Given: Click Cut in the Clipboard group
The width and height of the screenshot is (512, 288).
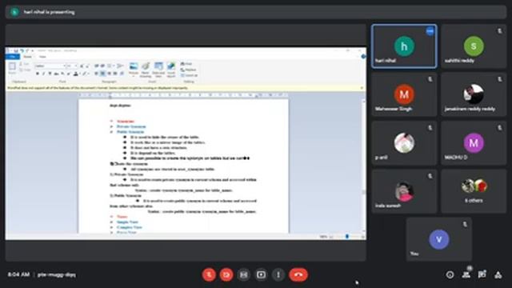Looking at the screenshot, I should tap(24, 64).
